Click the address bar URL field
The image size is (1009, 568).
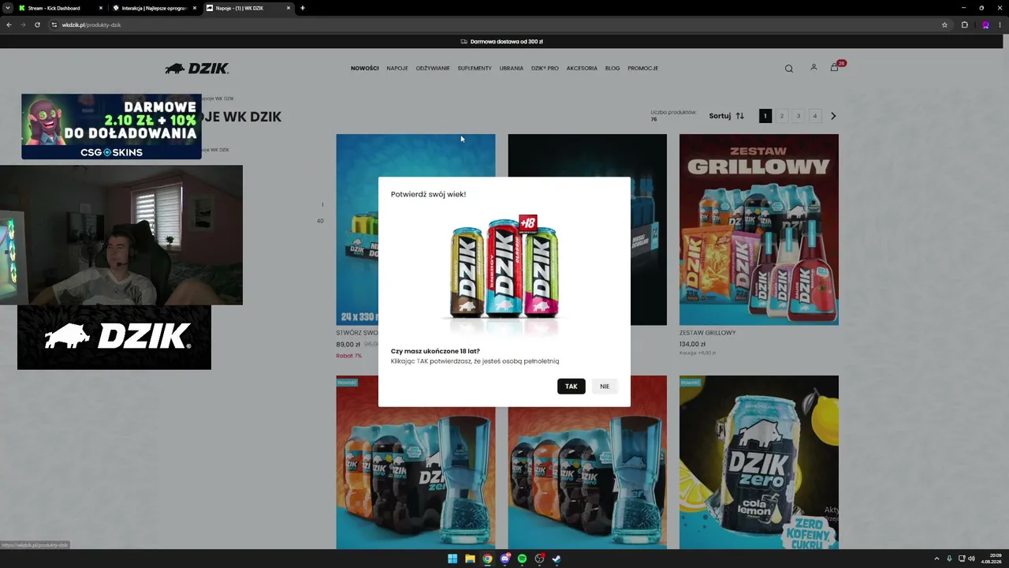coord(497,24)
